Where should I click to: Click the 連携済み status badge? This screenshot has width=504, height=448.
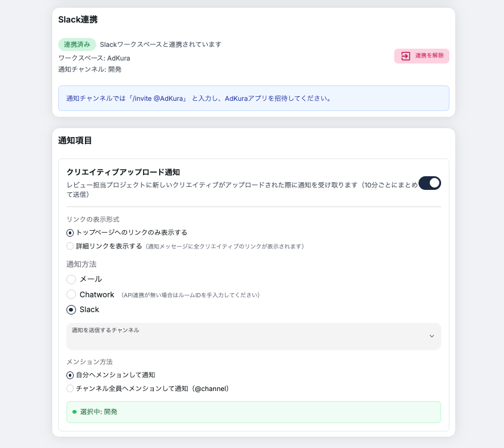[x=77, y=44]
